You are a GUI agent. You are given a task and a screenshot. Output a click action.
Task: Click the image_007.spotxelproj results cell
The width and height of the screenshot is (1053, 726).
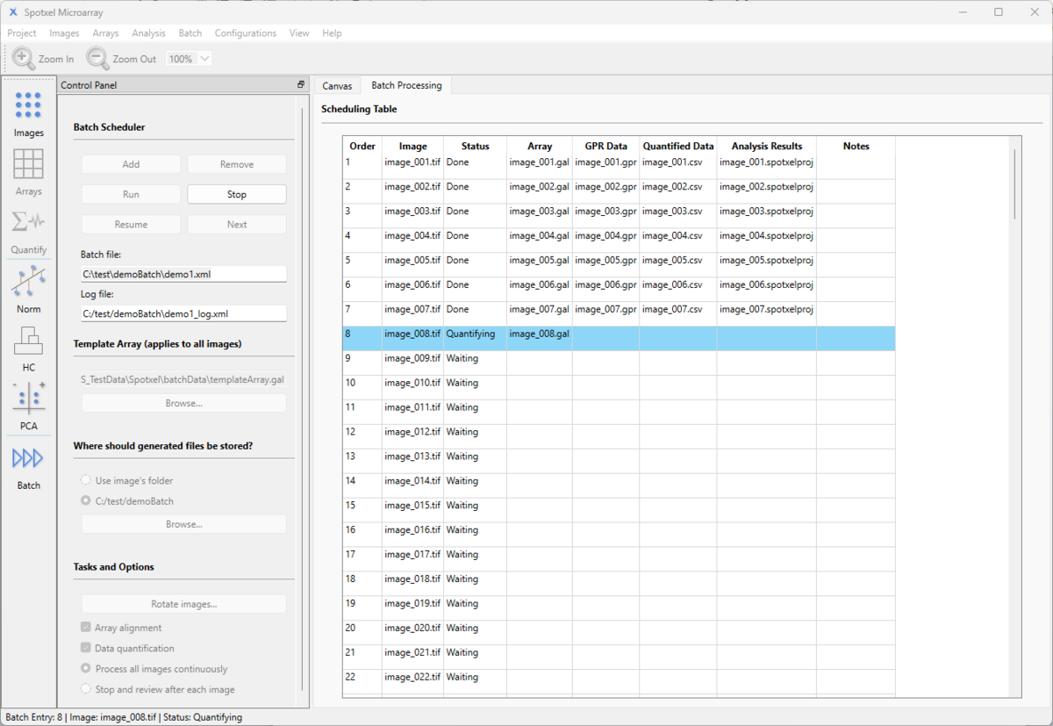pyautogui.click(x=767, y=314)
